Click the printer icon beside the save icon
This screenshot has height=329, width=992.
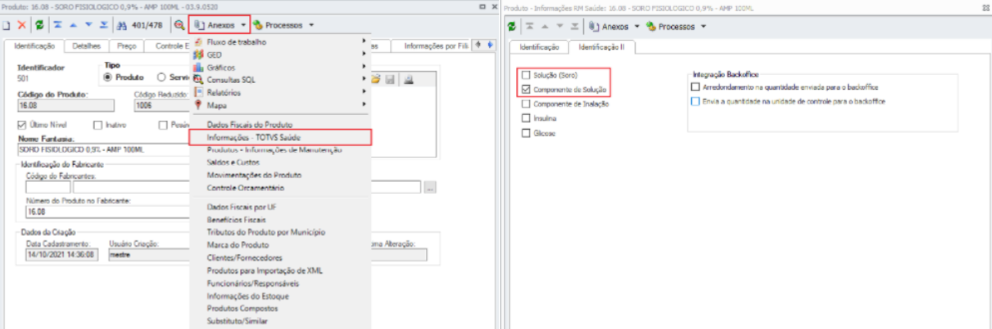click(409, 79)
